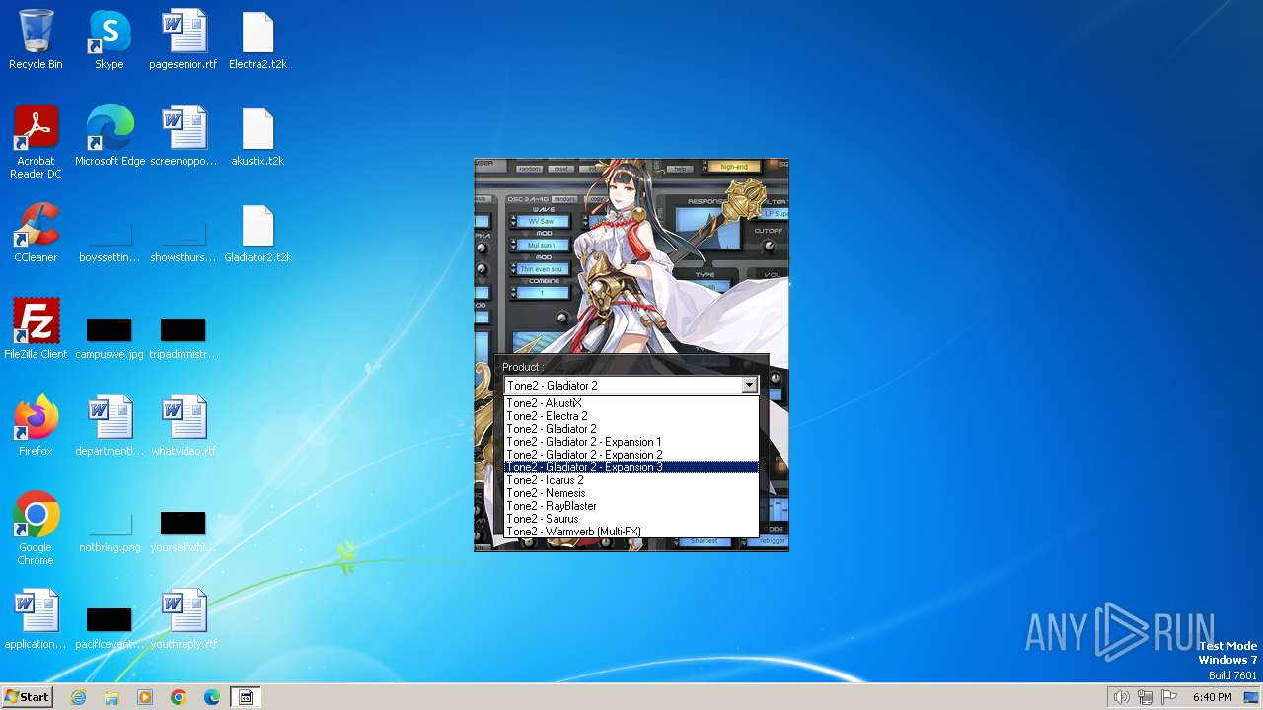Select Tone2 - Gladiator 2 - Expansion 2
Viewport: 1263px width, 710px height.
[631, 455]
